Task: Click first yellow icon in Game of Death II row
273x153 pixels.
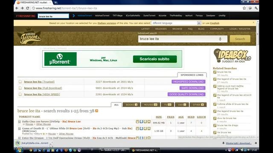Action: 137,128
